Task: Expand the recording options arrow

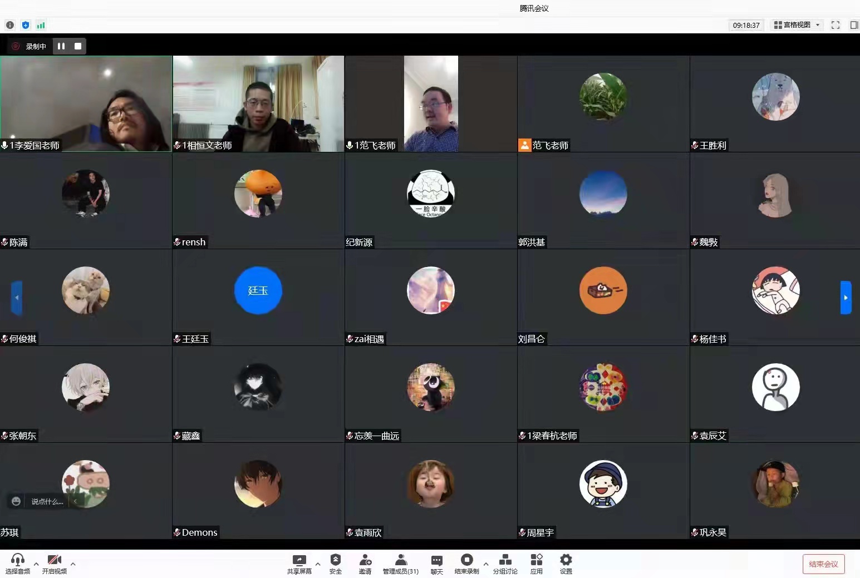Action: point(486,564)
